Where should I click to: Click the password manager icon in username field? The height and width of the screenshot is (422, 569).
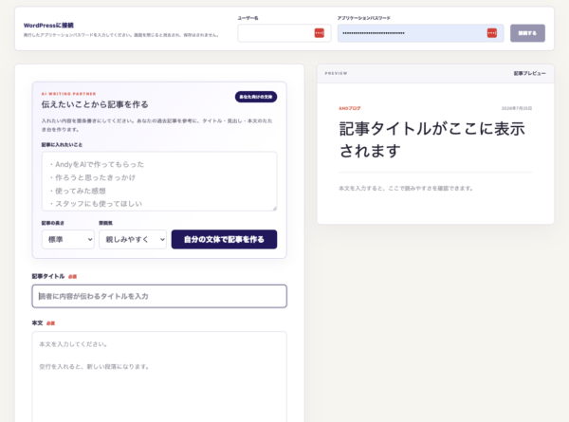pos(319,33)
